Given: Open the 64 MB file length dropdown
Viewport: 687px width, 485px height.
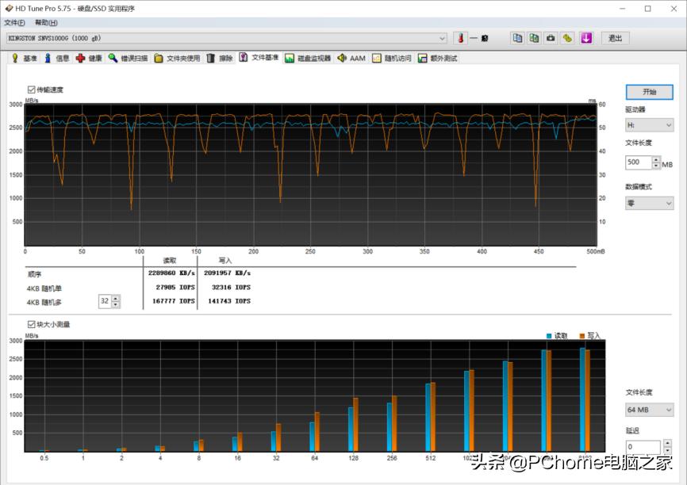Looking at the screenshot, I should pyautogui.click(x=649, y=410).
